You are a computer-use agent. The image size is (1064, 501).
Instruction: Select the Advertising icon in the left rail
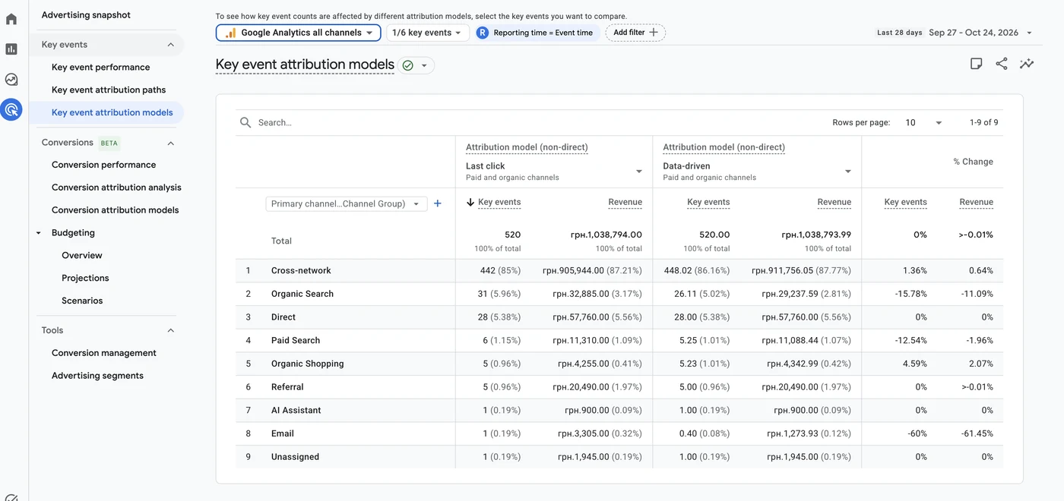[x=11, y=110]
